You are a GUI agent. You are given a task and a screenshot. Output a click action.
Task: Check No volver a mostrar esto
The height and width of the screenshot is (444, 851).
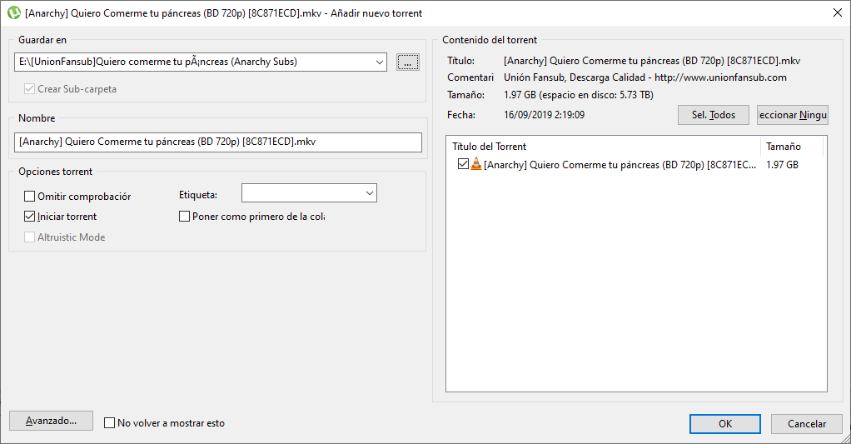click(109, 423)
